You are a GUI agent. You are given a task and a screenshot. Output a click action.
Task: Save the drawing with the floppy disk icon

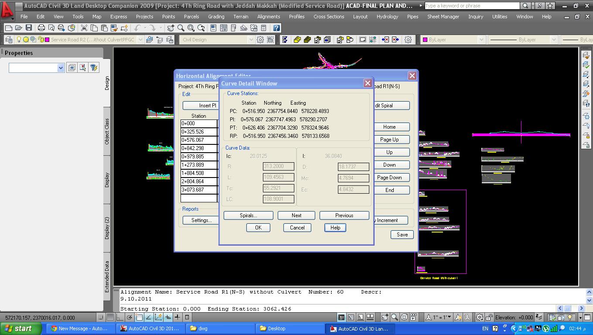point(29,28)
